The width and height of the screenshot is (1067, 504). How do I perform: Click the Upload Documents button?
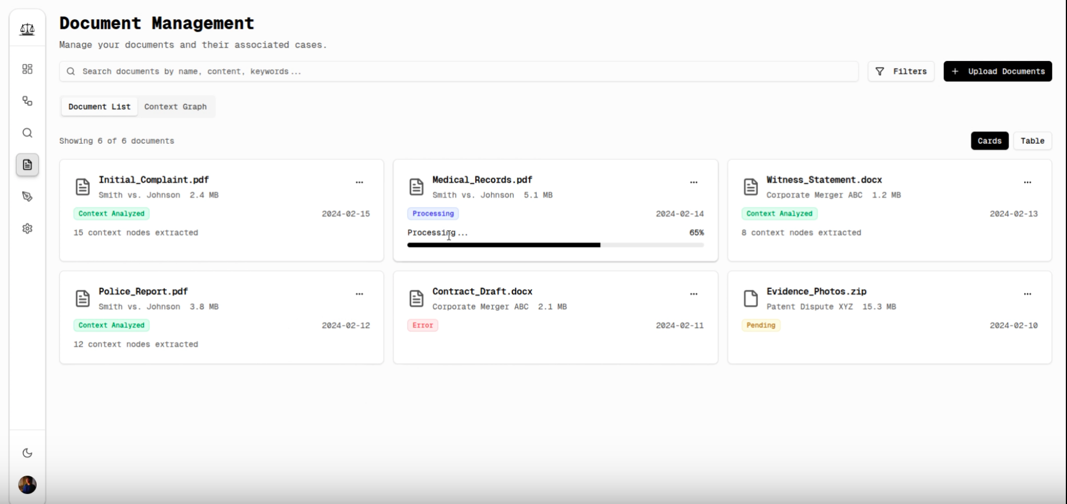point(998,72)
